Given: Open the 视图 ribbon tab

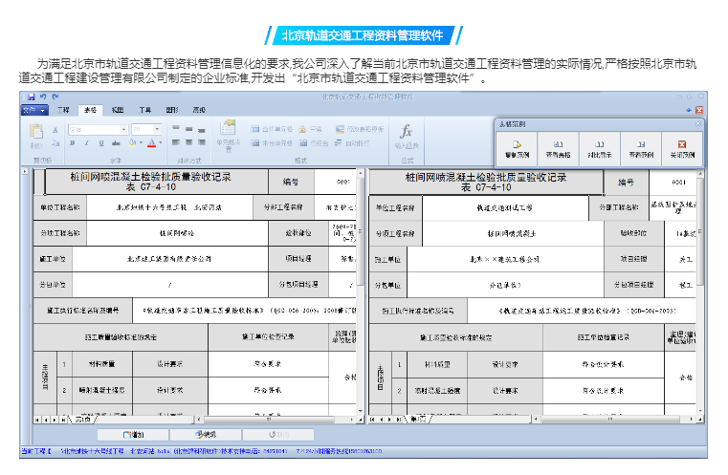Looking at the screenshot, I should [x=118, y=110].
